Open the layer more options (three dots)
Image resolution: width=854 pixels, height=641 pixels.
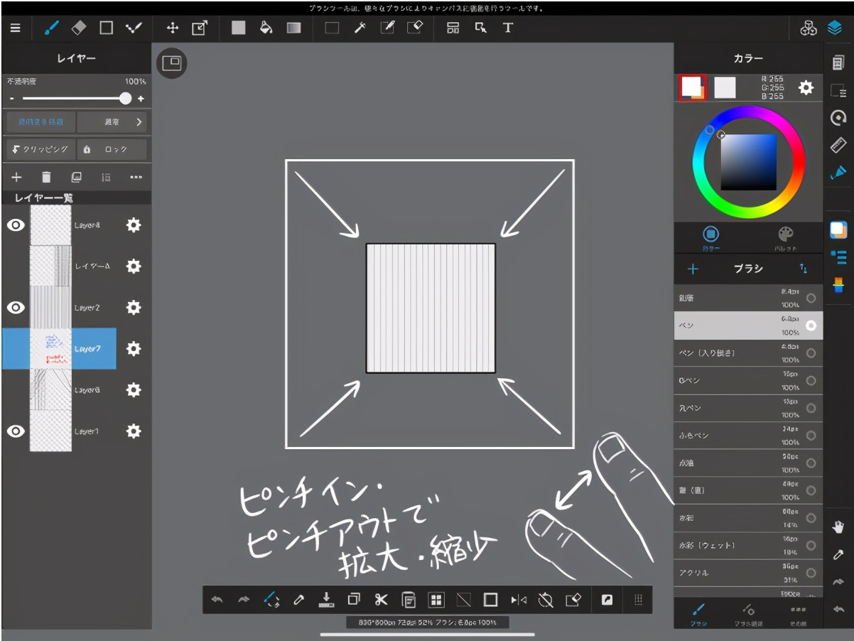(136, 177)
